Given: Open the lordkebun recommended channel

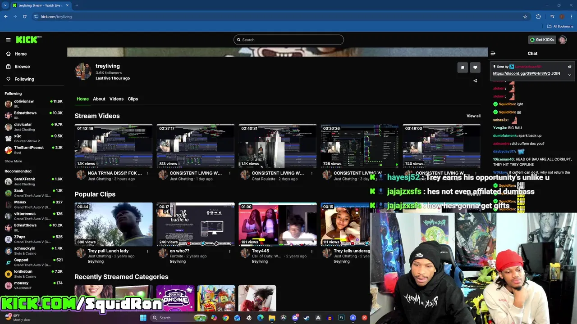Looking at the screenshot, I should (x=33, y=274).
